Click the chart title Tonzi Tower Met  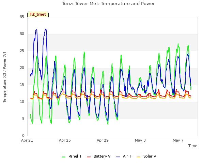(108, 4)
